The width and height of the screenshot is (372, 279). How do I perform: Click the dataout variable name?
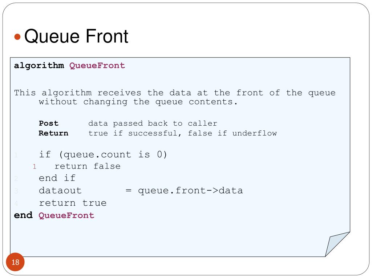point(60,190)
